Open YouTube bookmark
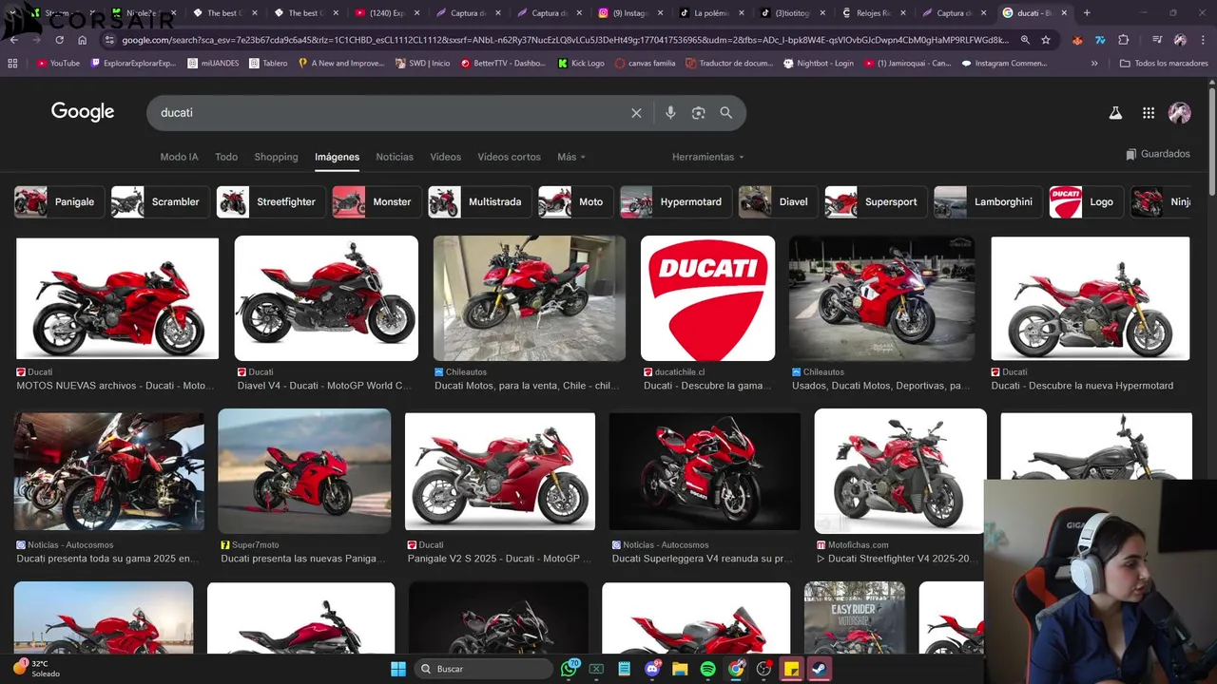Viewport: 1217px width, 684px height. [58, 63]
